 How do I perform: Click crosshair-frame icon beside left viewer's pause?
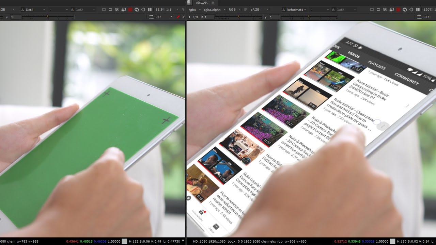point(143,10)
